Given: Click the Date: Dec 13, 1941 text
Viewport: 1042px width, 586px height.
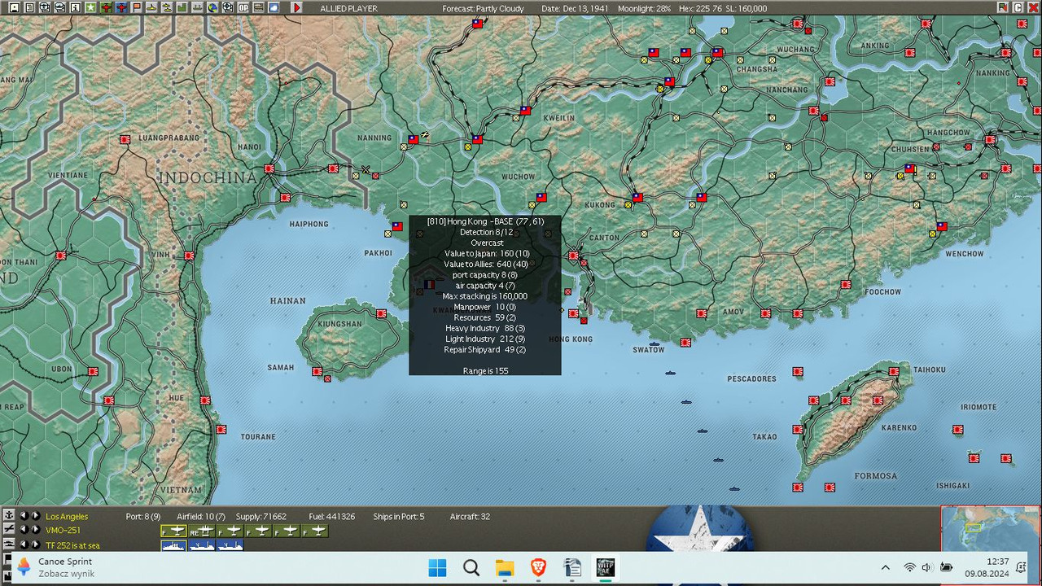Looking at the screenshot, I should [574, 8].
